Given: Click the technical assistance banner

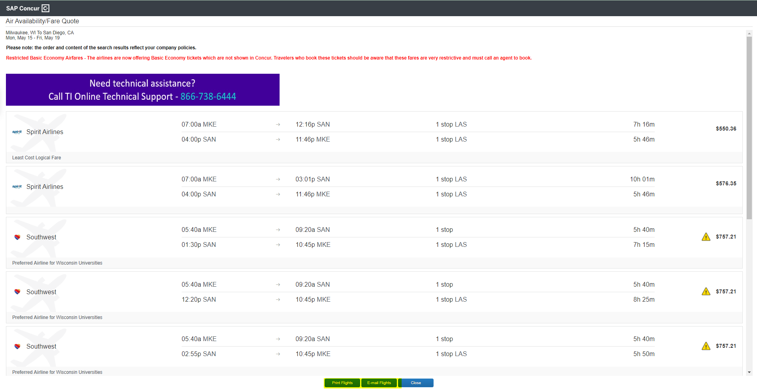Looking at the screenshot, I should [x=143, y=90].
